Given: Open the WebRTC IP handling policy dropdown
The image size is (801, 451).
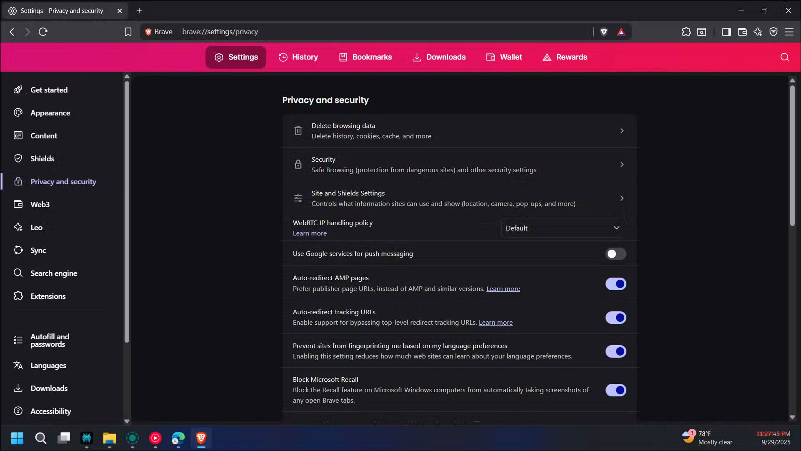Looking at the screenshot, I should pos(563,228).
